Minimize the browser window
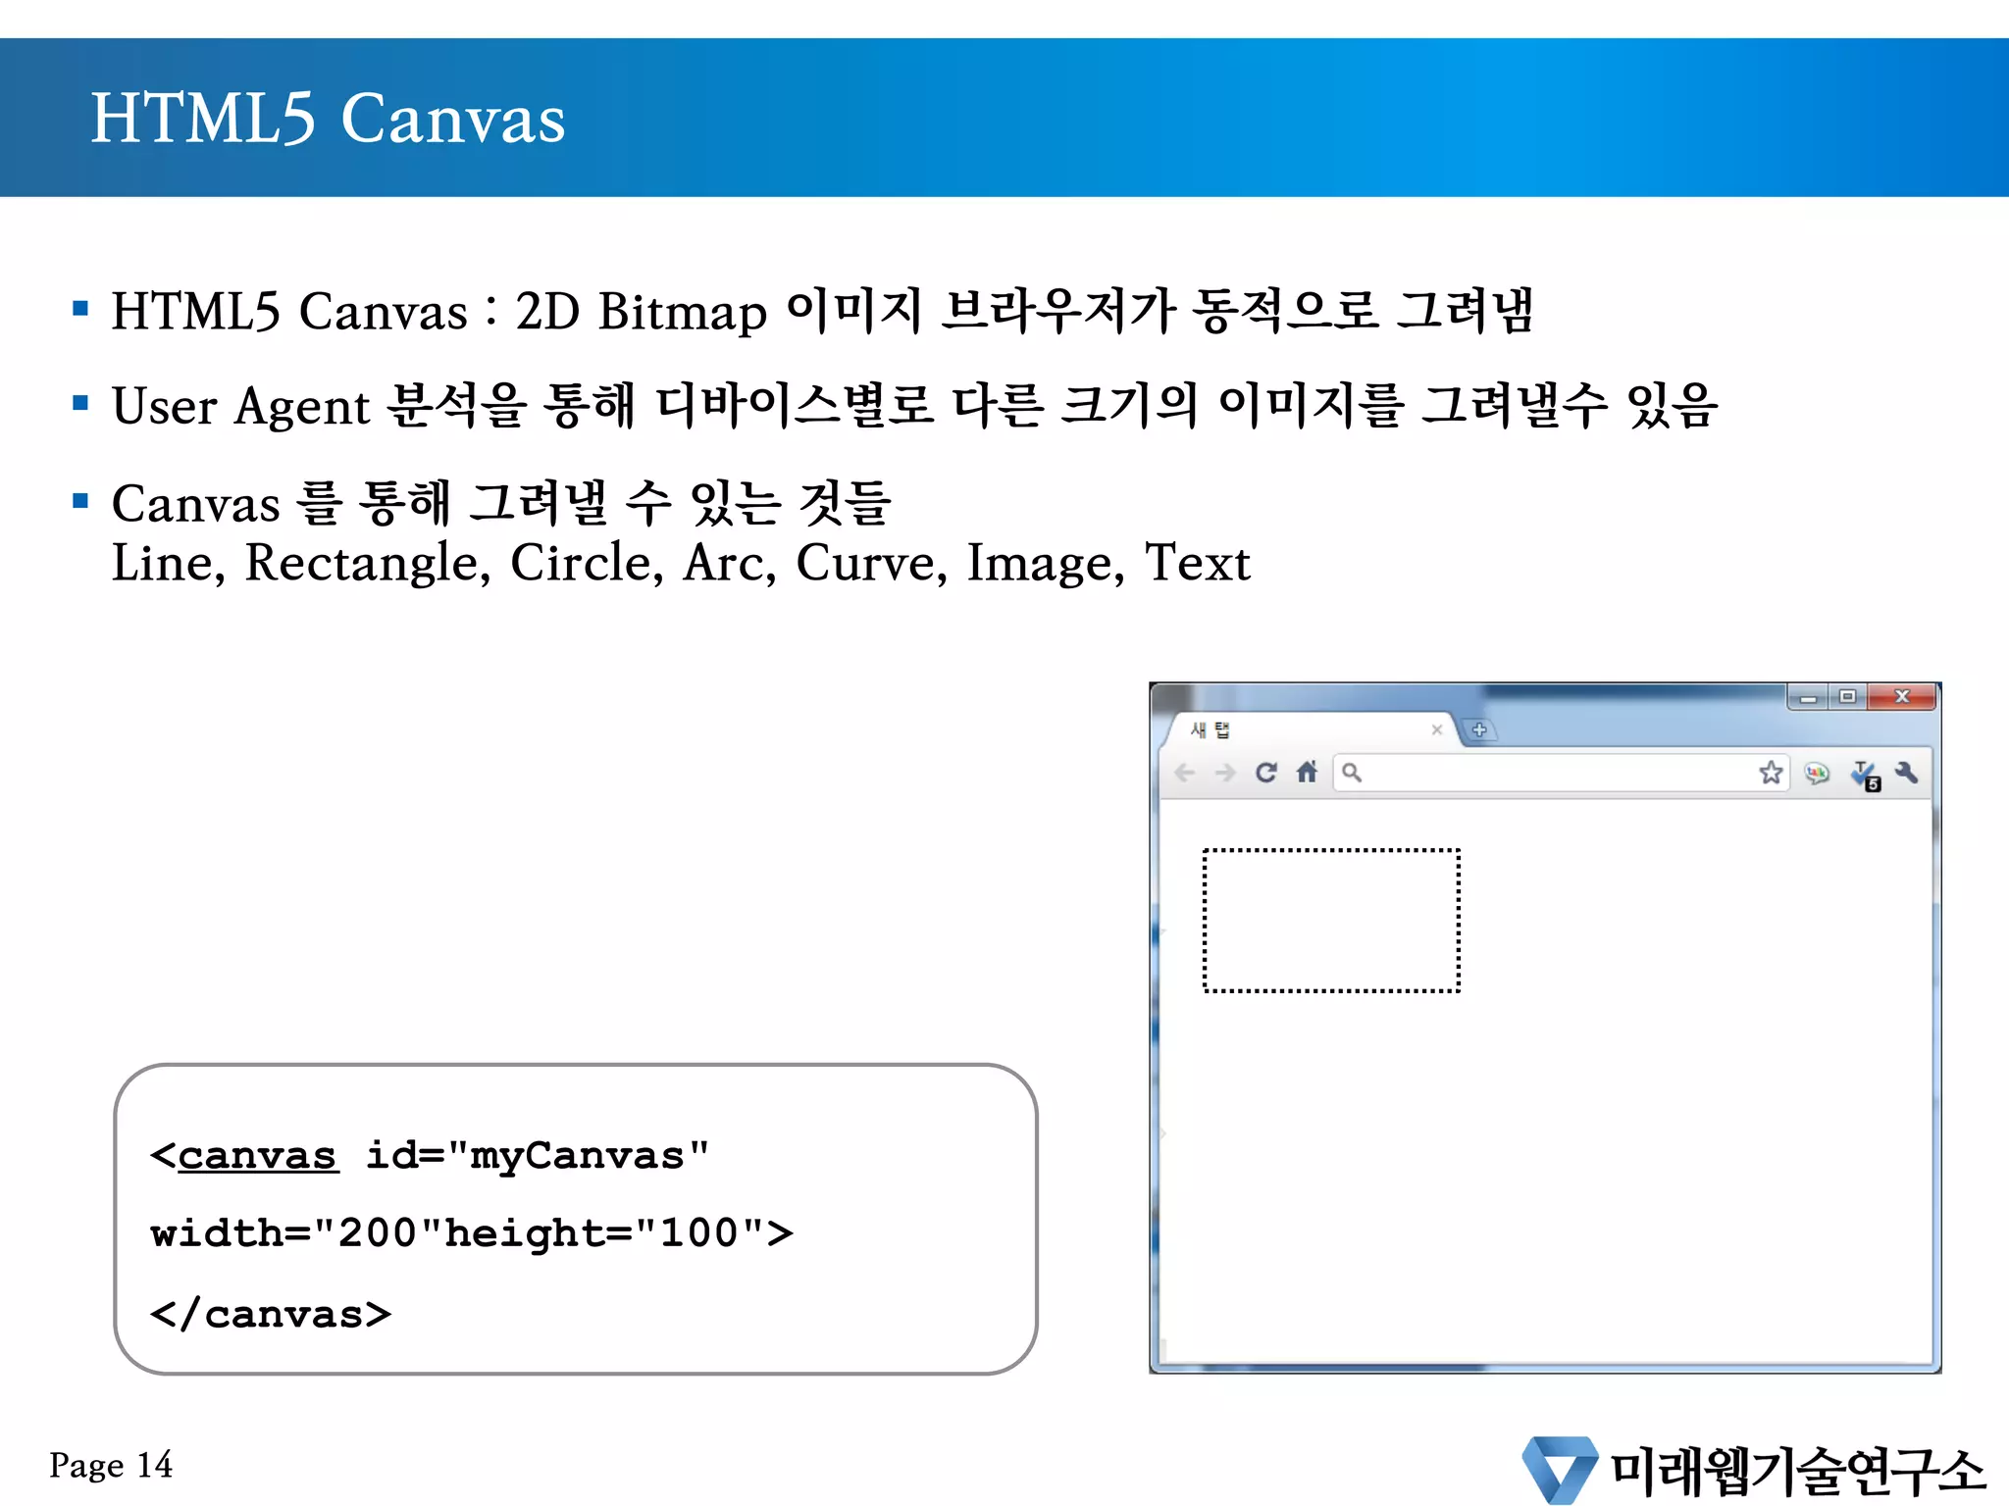Viewport: 2009px width, 1506px height. click(1808, 697)
